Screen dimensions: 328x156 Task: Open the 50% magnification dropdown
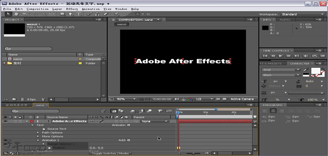[126, 99]
